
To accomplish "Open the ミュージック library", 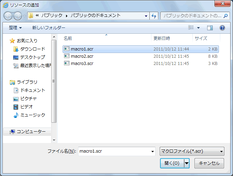I will (x=33, y=115).
